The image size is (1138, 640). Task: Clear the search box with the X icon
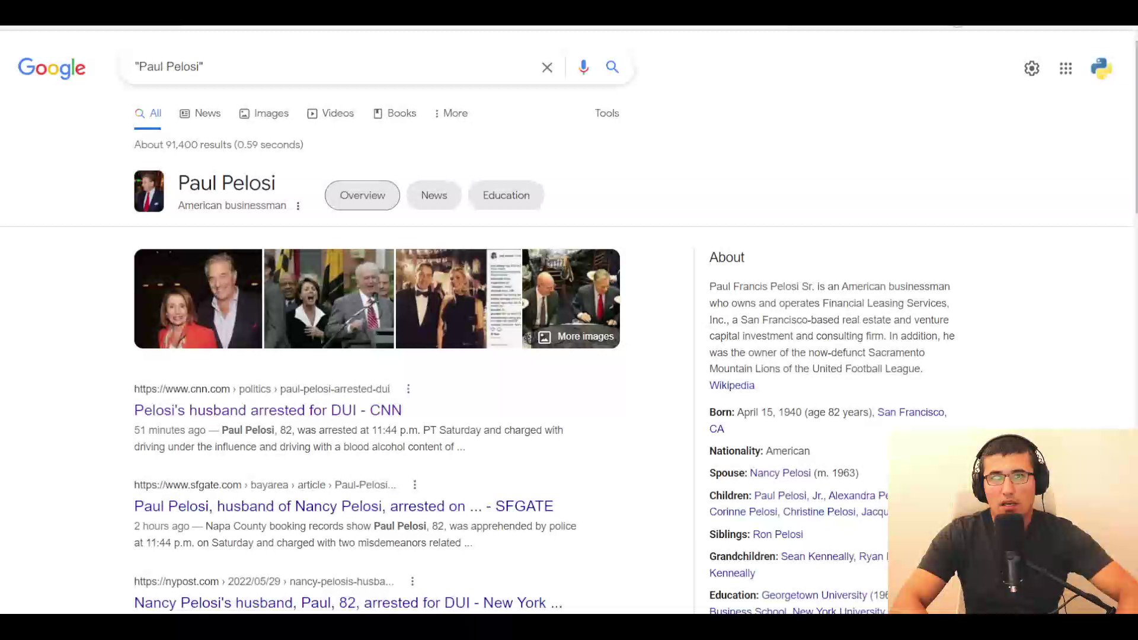pyautogui.click(x=547, y=68)
